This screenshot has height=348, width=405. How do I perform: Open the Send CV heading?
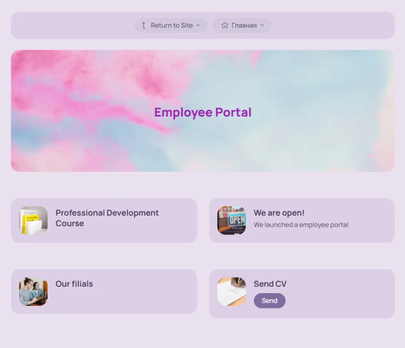click(x=270, y=284)
